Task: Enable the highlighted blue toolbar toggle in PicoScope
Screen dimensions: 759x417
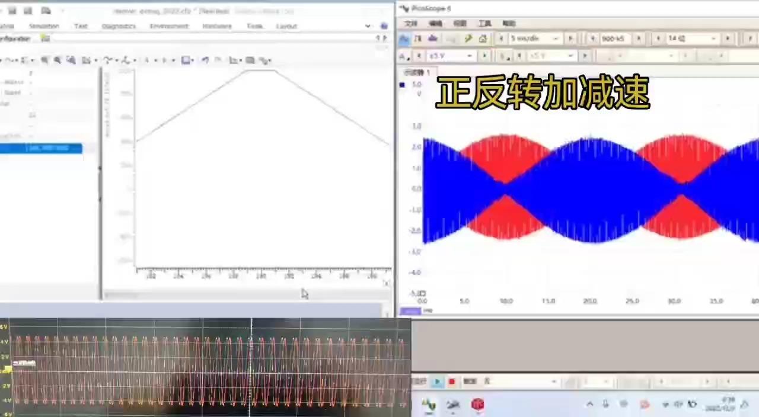Action: [405, 38]
